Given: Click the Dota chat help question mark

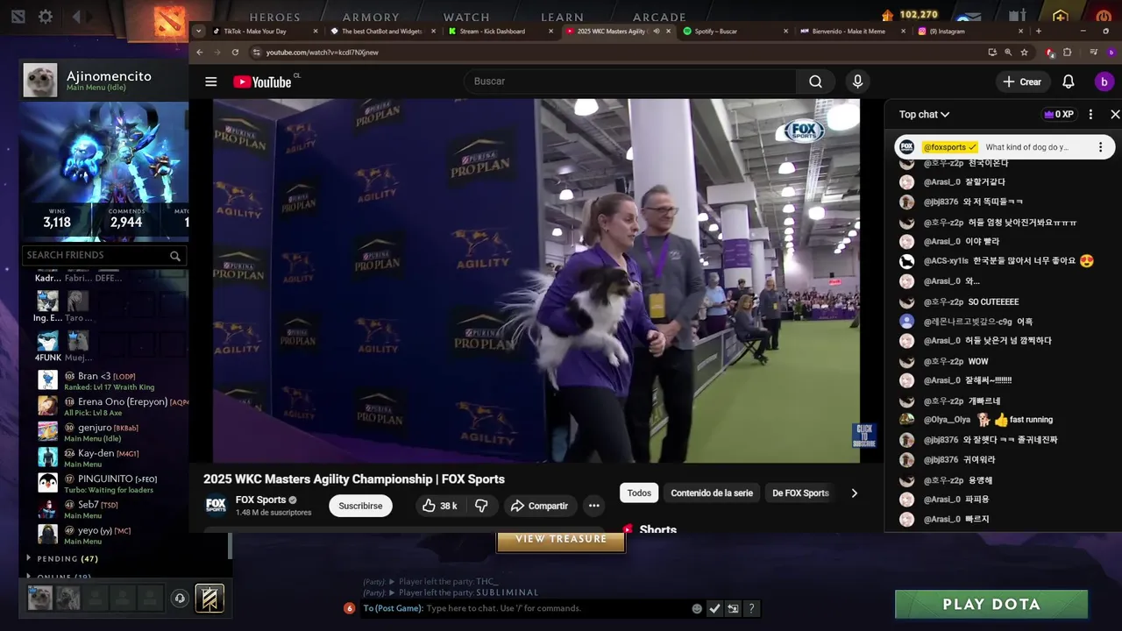Looking at the screenshot, I should click(751, 608).
